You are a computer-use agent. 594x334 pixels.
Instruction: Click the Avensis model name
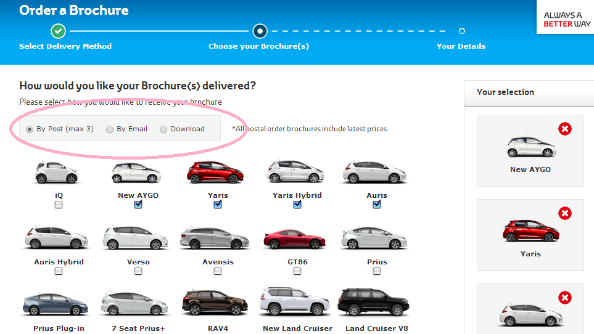[x=218, y=262]
